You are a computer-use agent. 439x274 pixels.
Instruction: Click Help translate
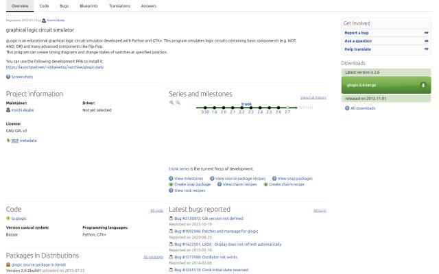[x=358, y=49]
